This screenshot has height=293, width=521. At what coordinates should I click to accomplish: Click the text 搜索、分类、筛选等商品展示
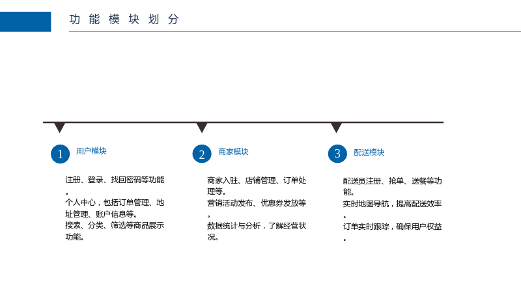(x=115, y=225)
